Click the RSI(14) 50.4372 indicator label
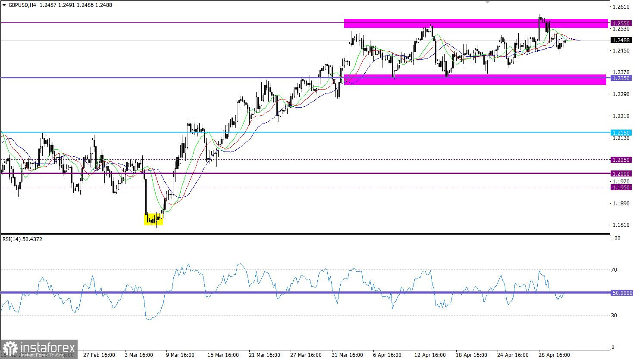The image size is (633, 359). pyautogui.click(x=23, y=239)
